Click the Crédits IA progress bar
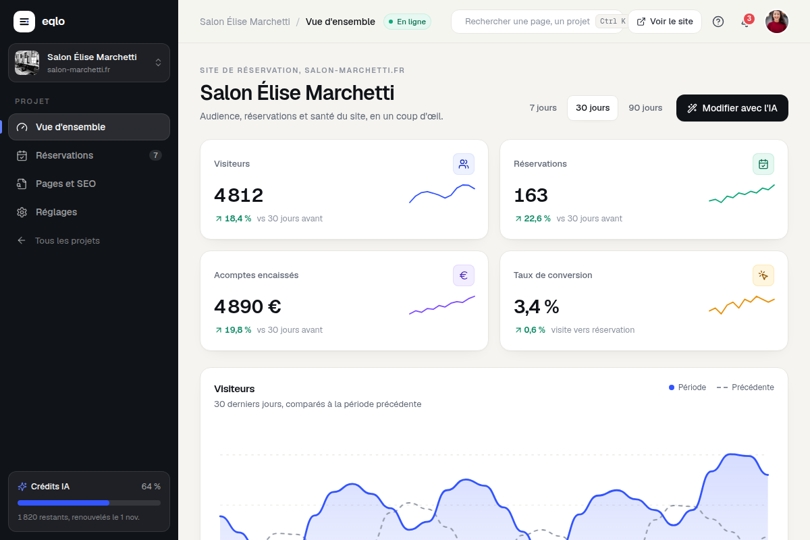Image resolution: width=810 pixels, height=540 pixels. (89, 503)
